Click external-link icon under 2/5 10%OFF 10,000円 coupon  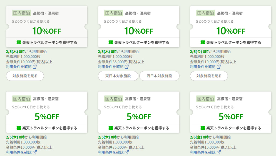(x=35, y=67)
